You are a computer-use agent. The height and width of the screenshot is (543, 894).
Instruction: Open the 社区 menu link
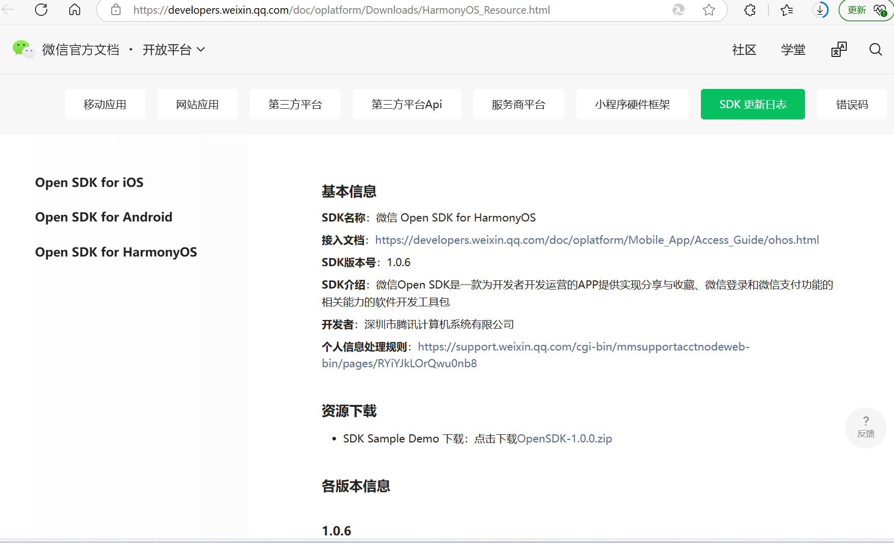point(745,49)
